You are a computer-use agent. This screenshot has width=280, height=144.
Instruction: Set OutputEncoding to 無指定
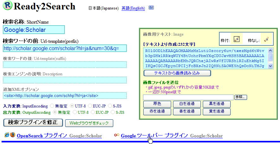(x=55, y=112)
